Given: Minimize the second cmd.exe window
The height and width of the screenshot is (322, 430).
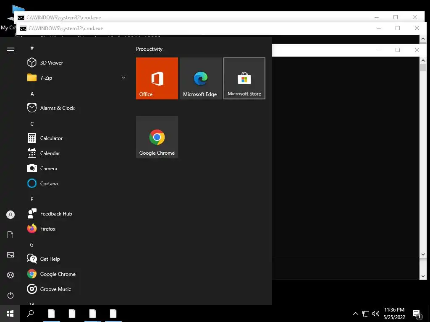Looking at the screenshot, I should [379, 28].
